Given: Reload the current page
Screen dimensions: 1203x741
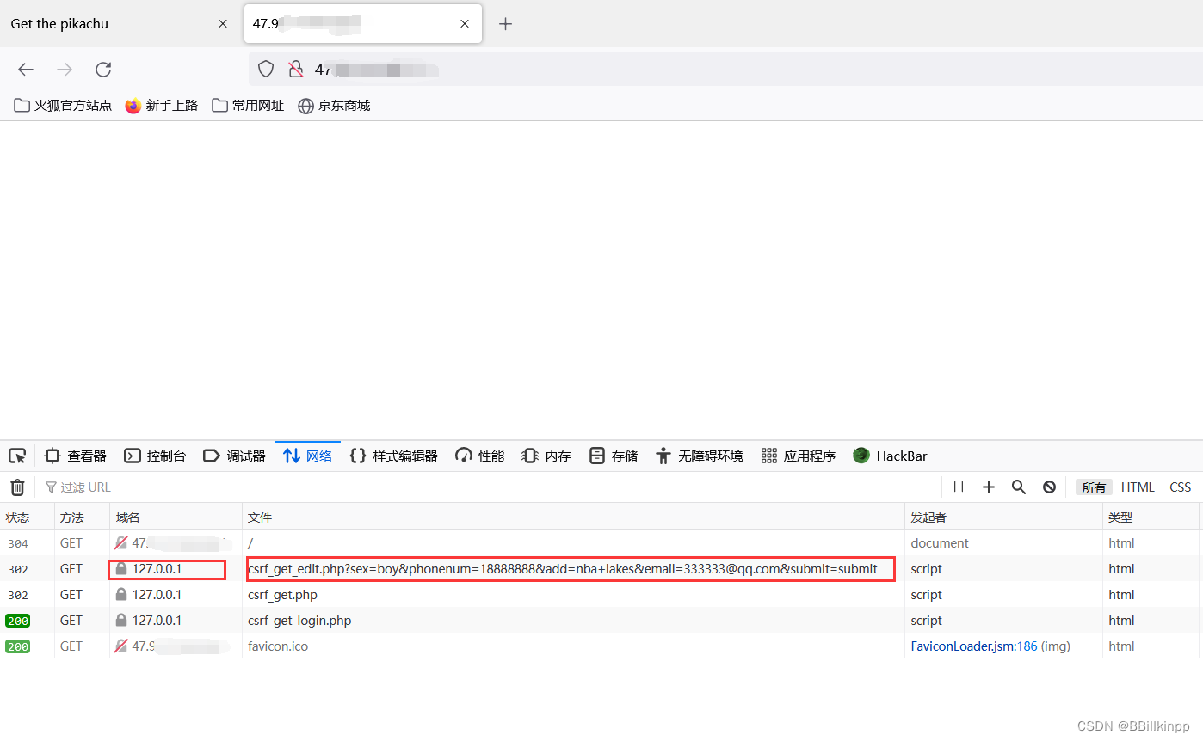Looking at the screenshot, I should pos(103,70).
